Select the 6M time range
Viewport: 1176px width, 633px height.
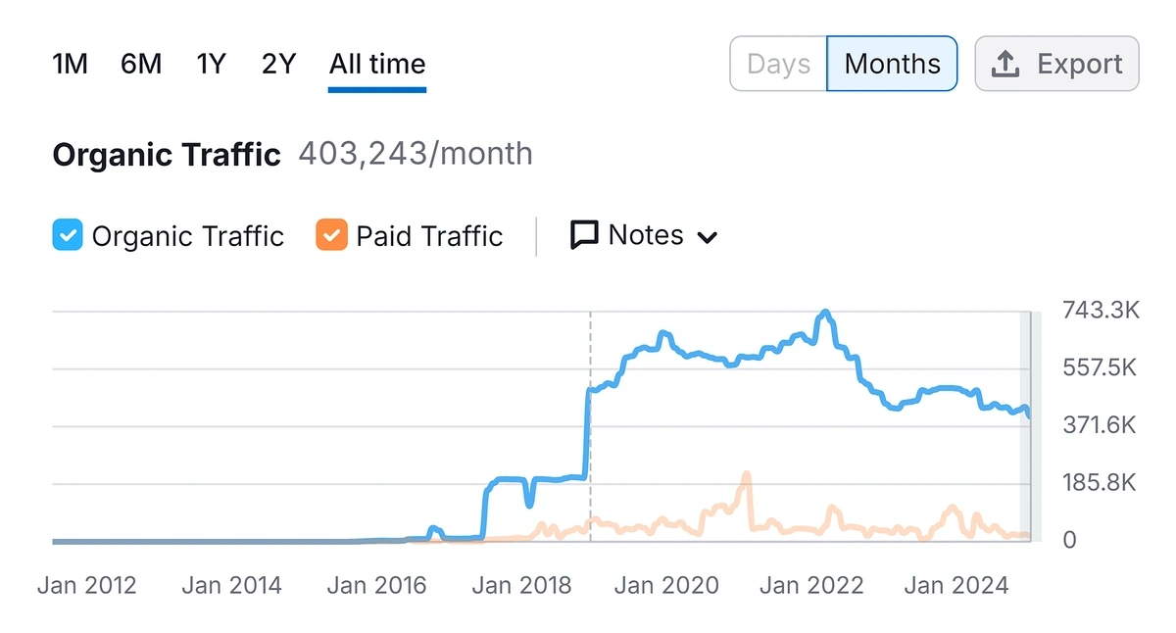pos(141,65)
